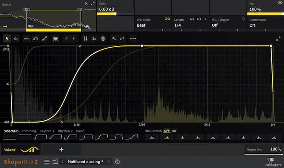The height and width of the screenshot is (168, 284).
Task: Open the LFO Mode Beat selector
Action: click(x=141, y=25)
